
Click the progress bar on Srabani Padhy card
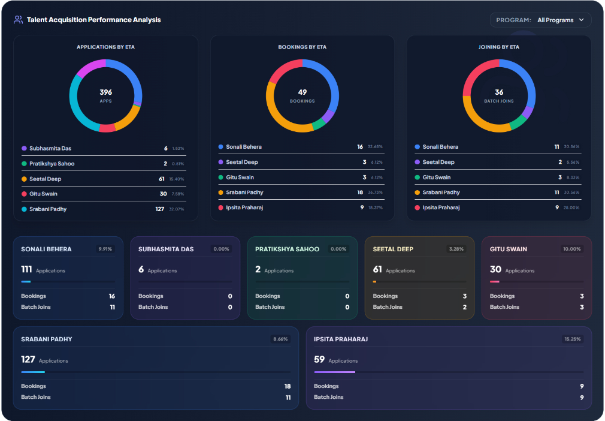[156, 372]
